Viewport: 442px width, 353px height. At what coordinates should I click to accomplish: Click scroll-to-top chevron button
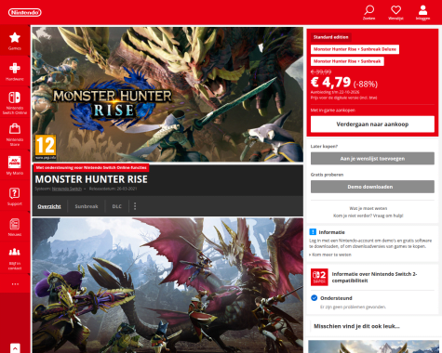[15, 347]
